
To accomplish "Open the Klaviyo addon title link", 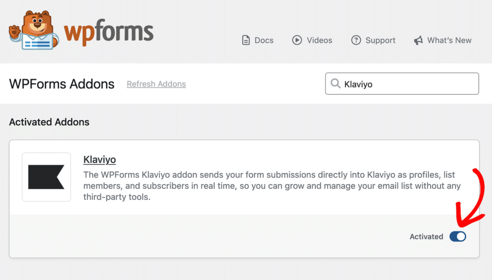I will 99,159.
